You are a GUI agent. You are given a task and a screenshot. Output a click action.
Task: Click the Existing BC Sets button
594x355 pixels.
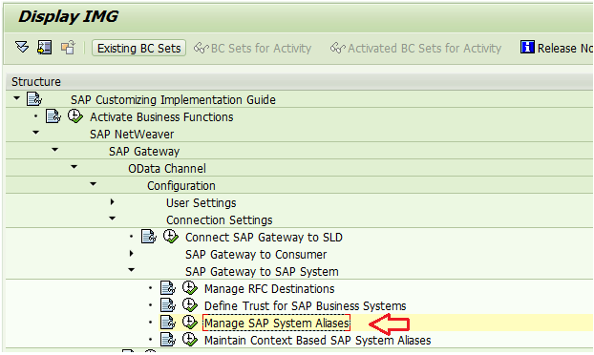pyautogui.click(x=139, y=48)
